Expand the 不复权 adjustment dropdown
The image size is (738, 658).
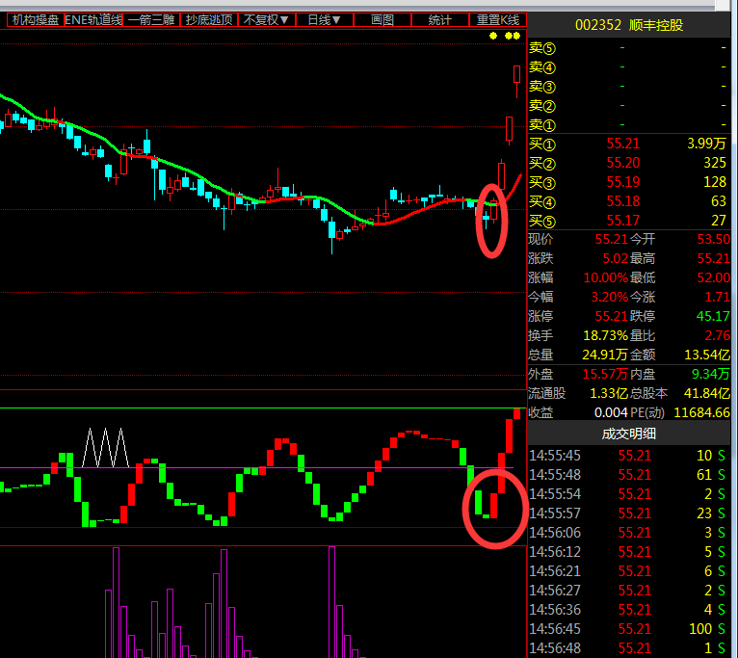tap(267, 20)
